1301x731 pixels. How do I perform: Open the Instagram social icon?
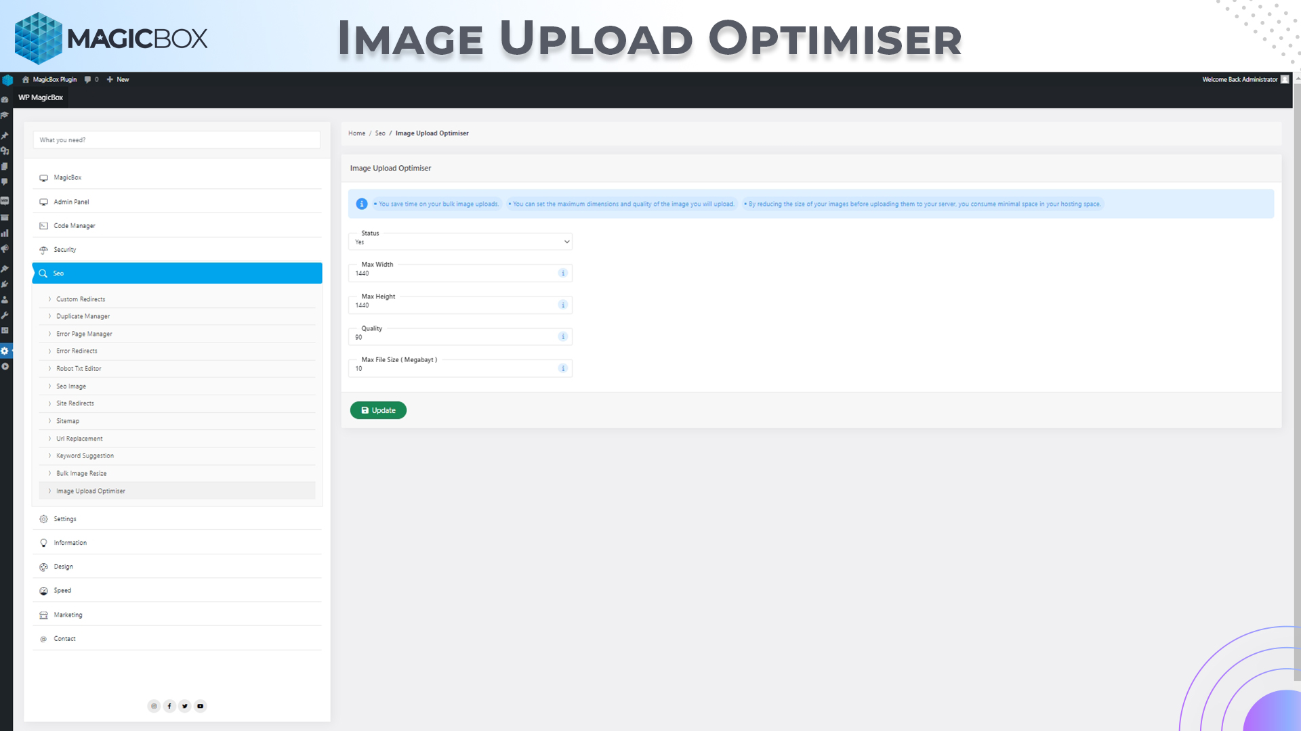pos(154,706)
